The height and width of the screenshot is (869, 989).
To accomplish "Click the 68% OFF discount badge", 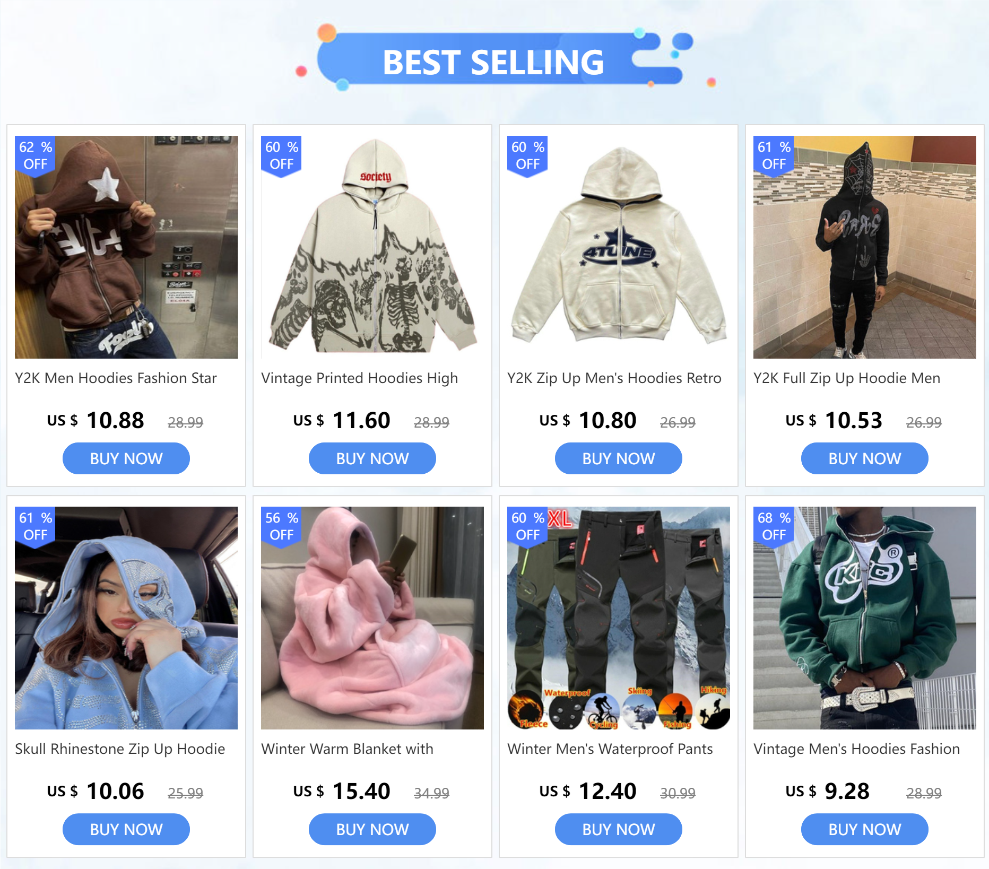I will click(x=774, y=527).
